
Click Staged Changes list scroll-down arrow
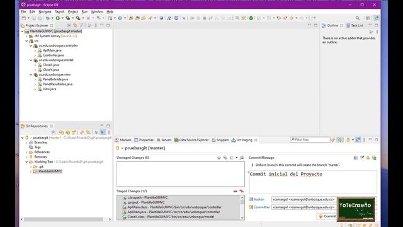[242, 218]
